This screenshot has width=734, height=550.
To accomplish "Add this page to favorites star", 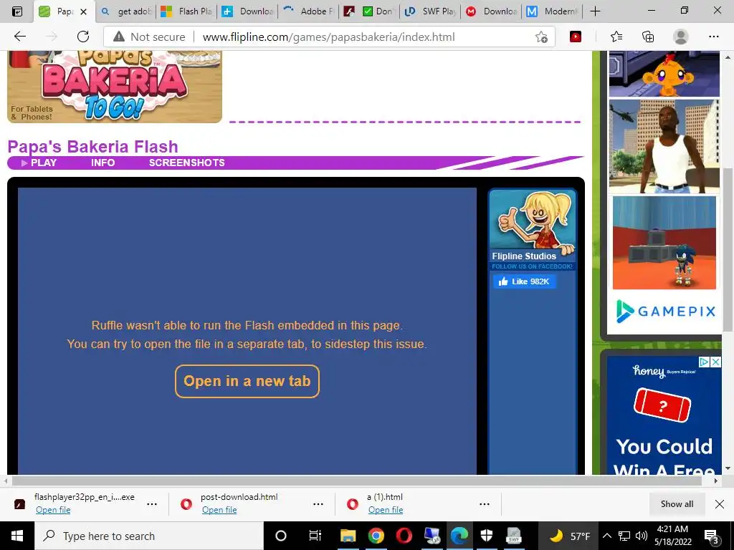I will pyautogui.click(x=541, y=37).
